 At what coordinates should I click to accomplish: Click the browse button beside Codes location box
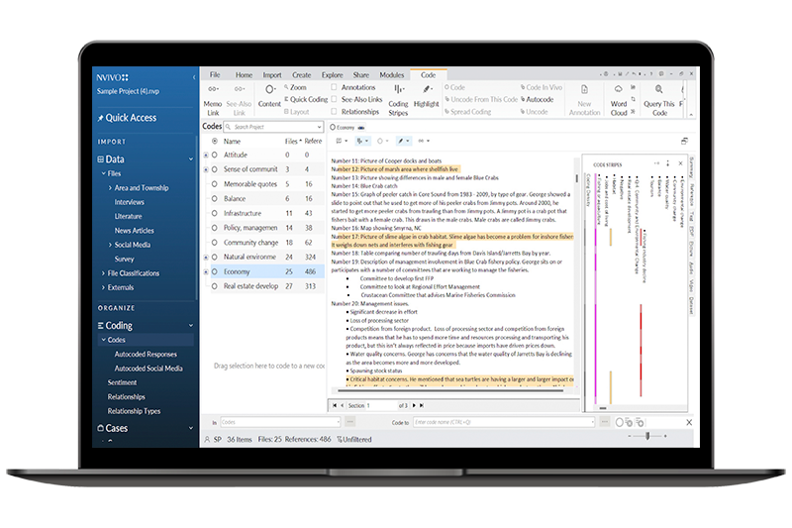pyautogui.click(x=350, y=422)
